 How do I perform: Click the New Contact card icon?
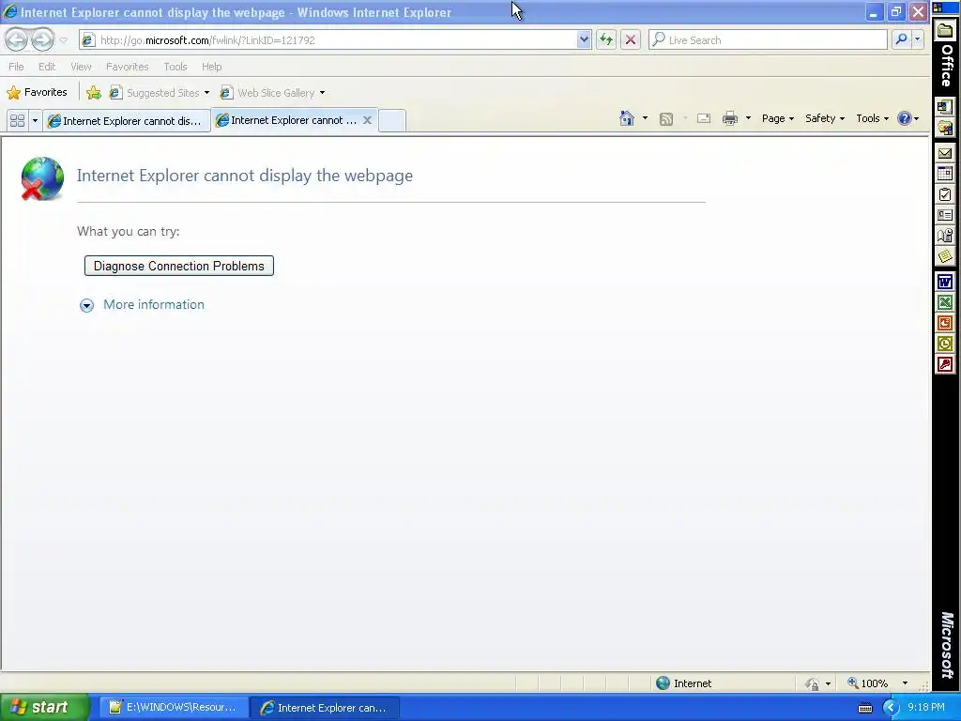point(945,215)
